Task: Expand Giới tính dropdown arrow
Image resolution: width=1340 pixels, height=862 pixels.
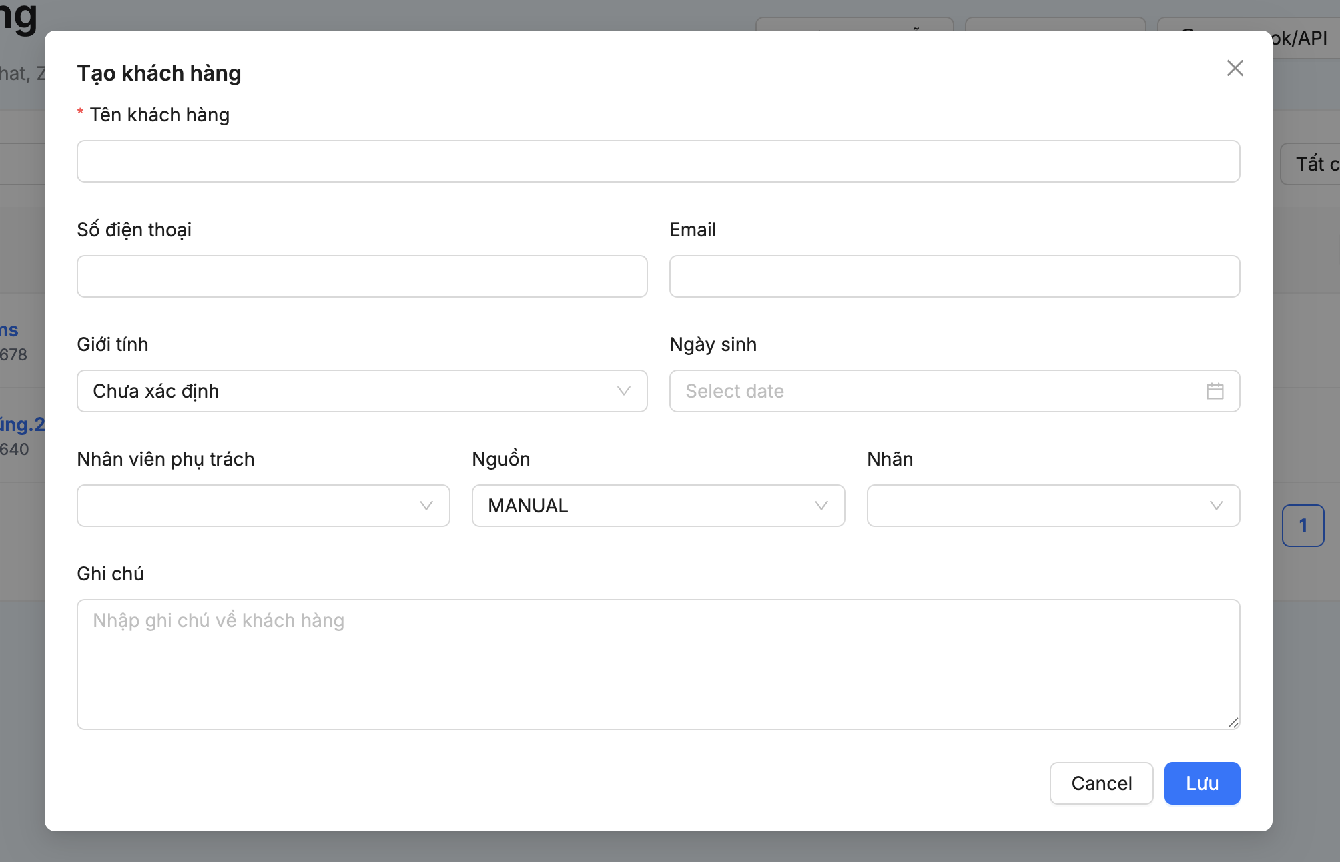Action: pos(623,391)
